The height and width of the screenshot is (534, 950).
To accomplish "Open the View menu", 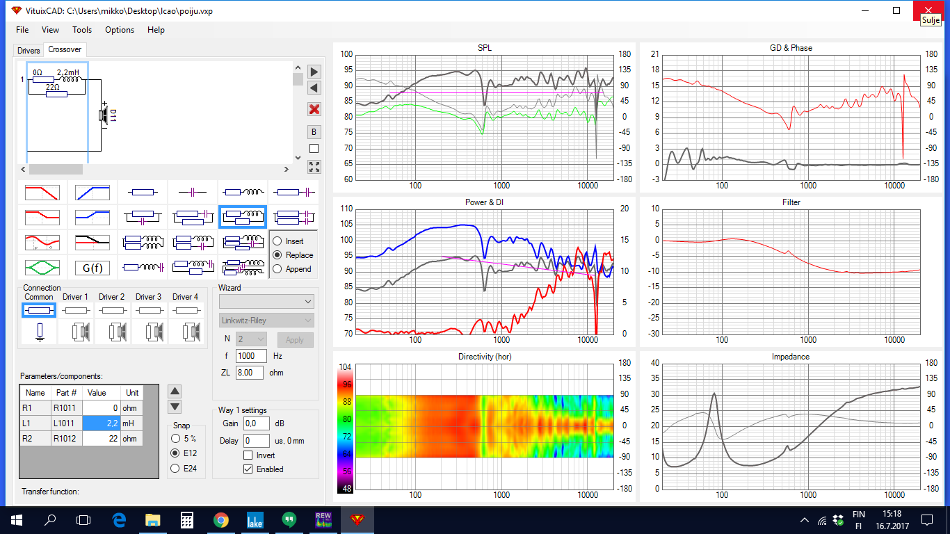I will pos(50,30).
